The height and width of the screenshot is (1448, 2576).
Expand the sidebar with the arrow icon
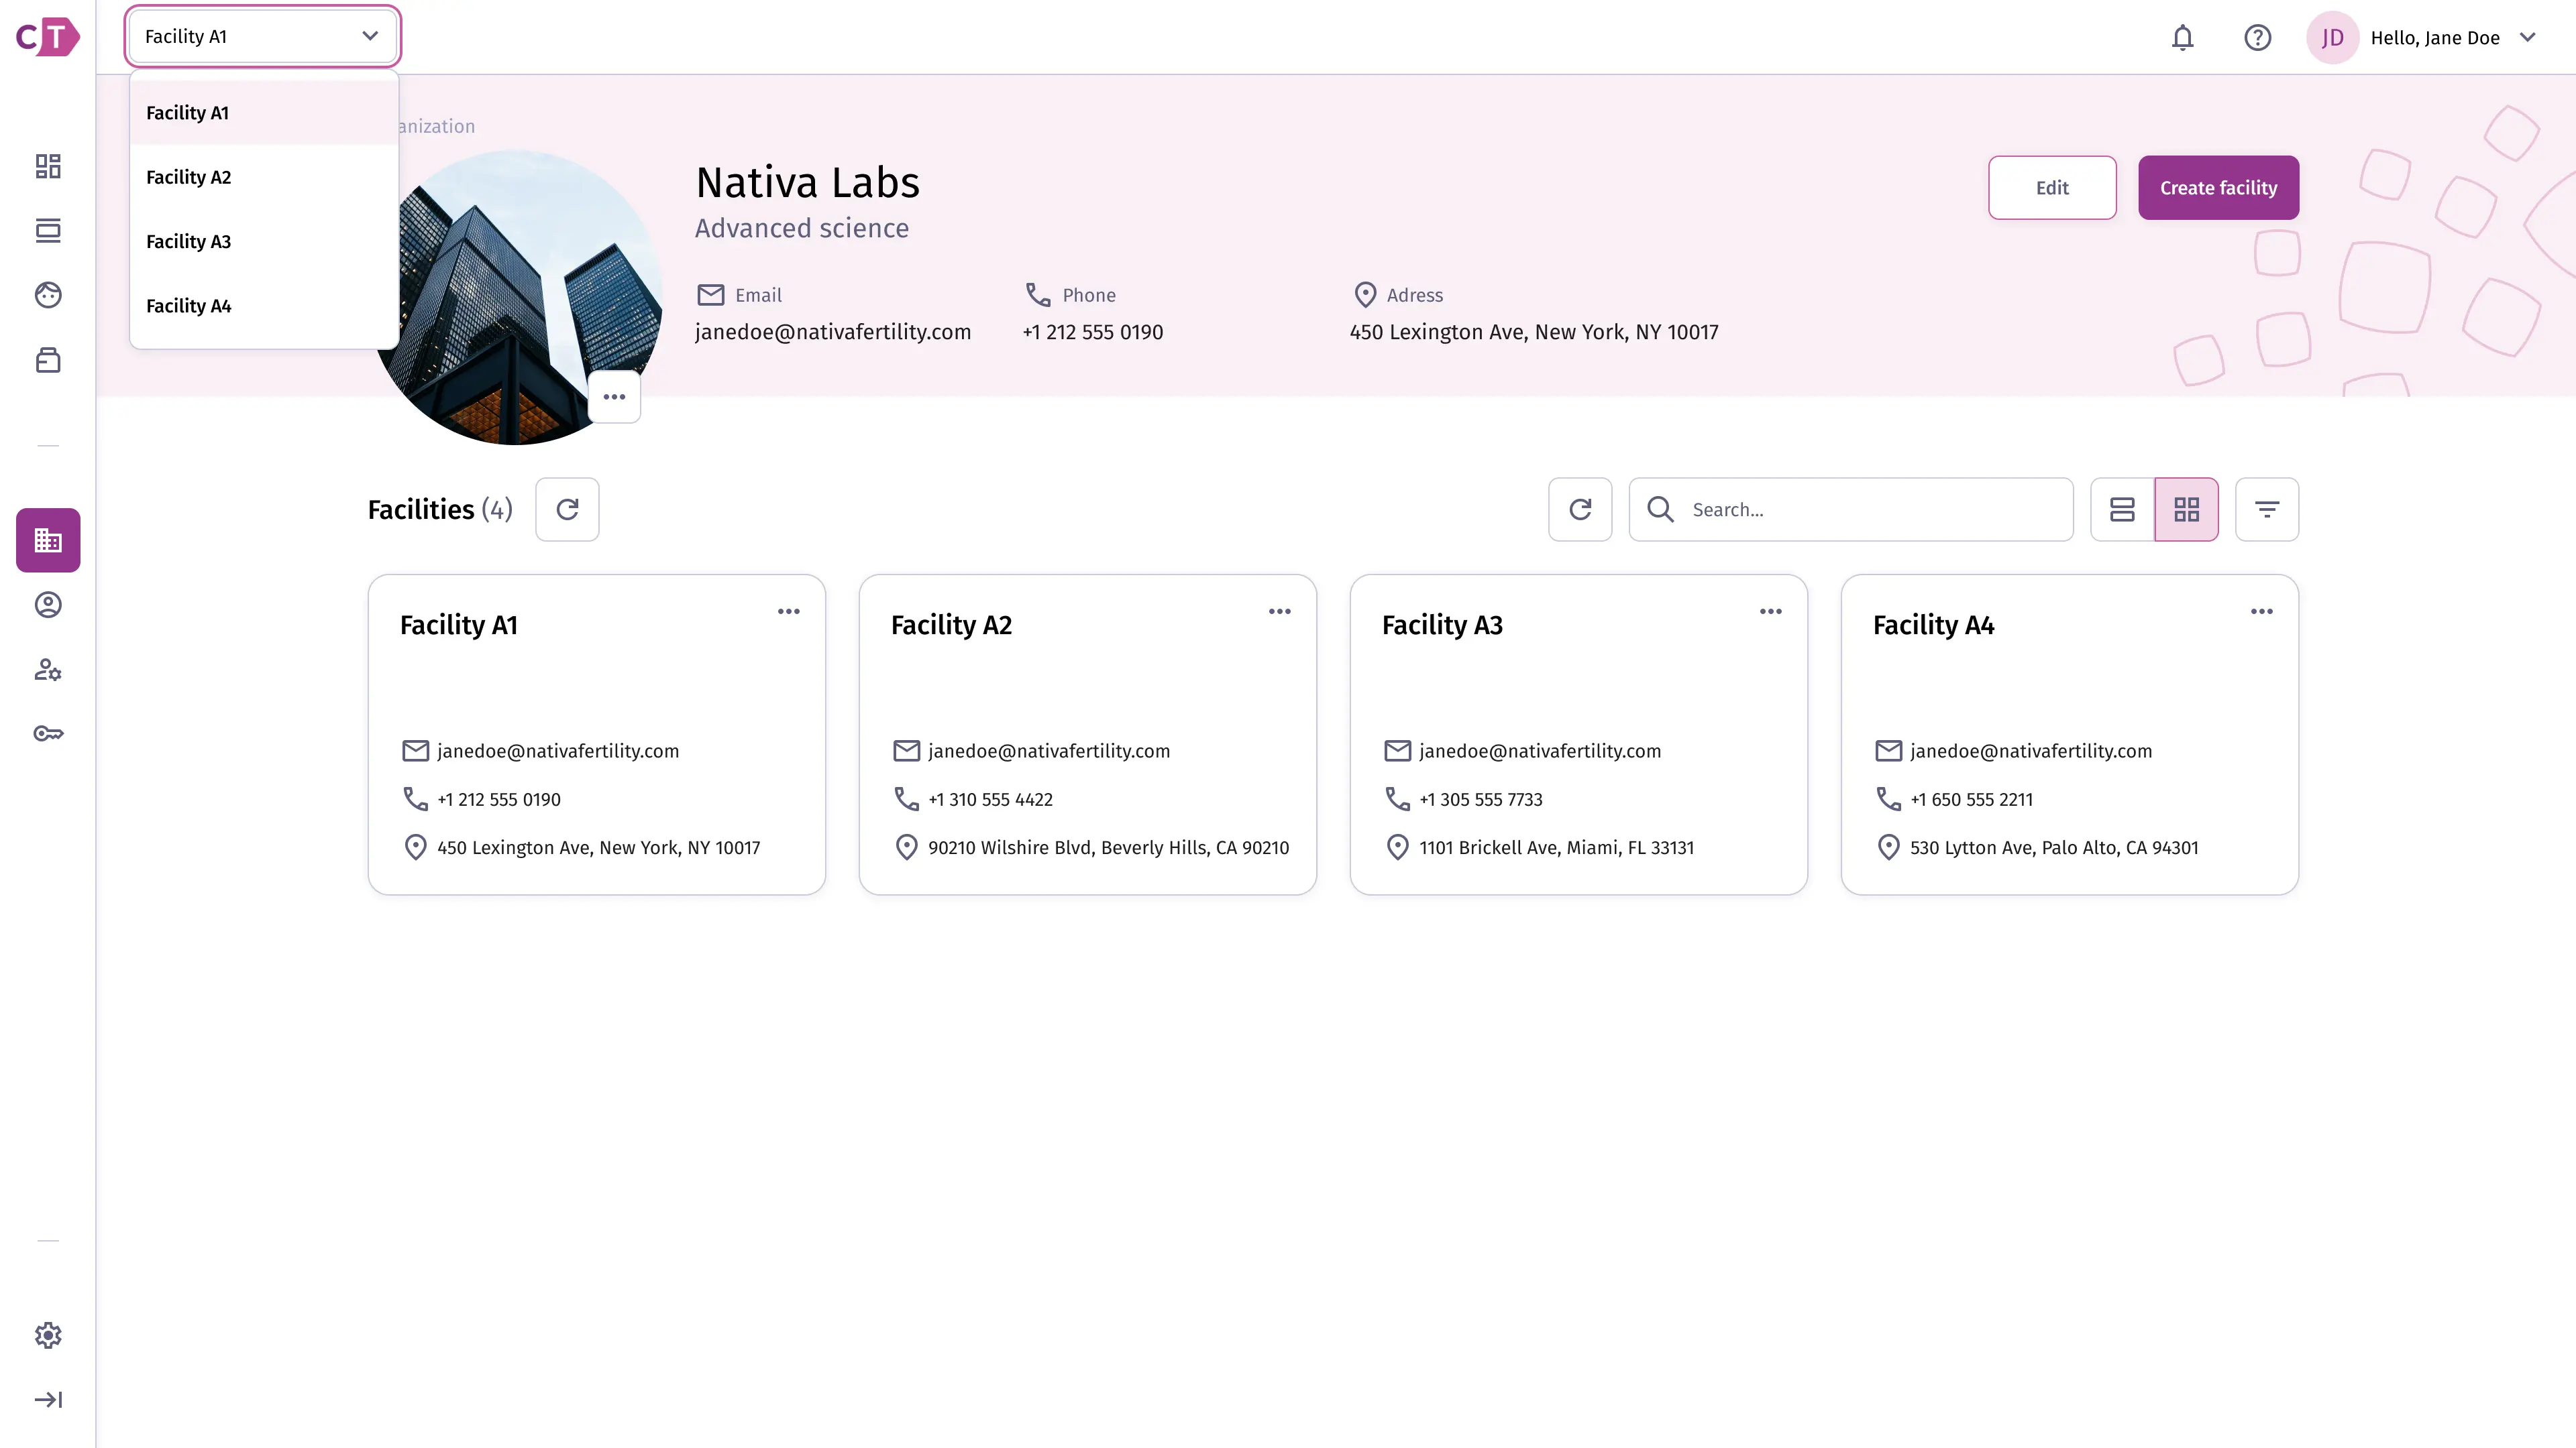point(48,1399)
